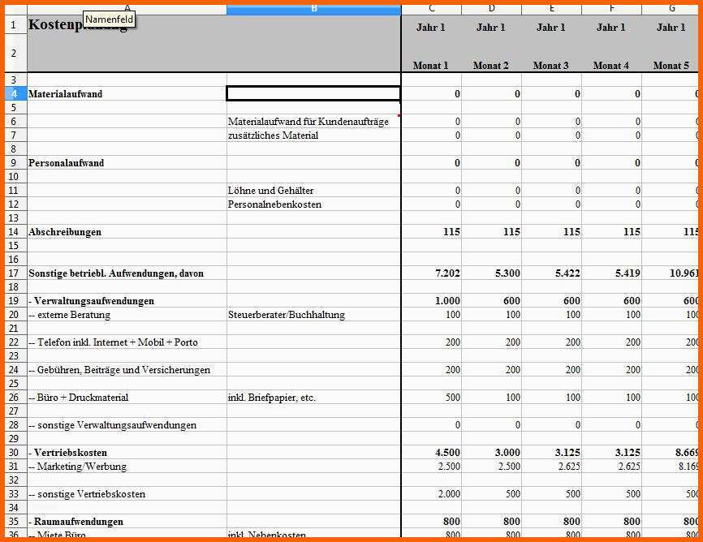Click value 5.422 in Monat 3
Screen dimensions: 703x542
(x=551, y=273)
